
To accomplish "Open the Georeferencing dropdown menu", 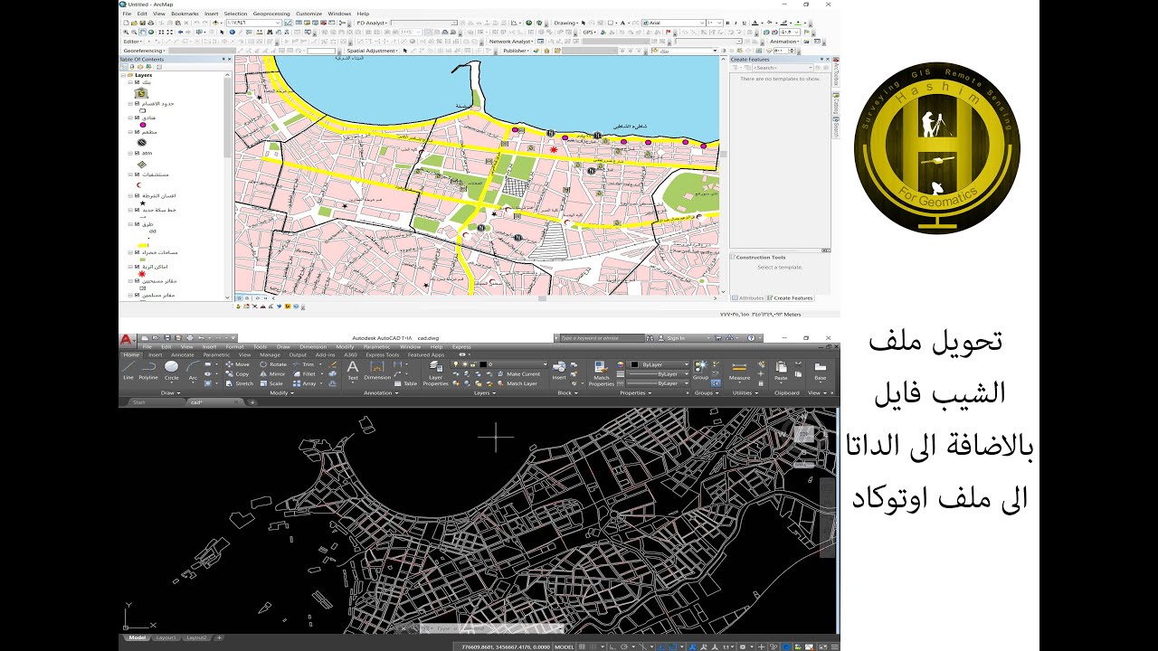I will [145, 51].
